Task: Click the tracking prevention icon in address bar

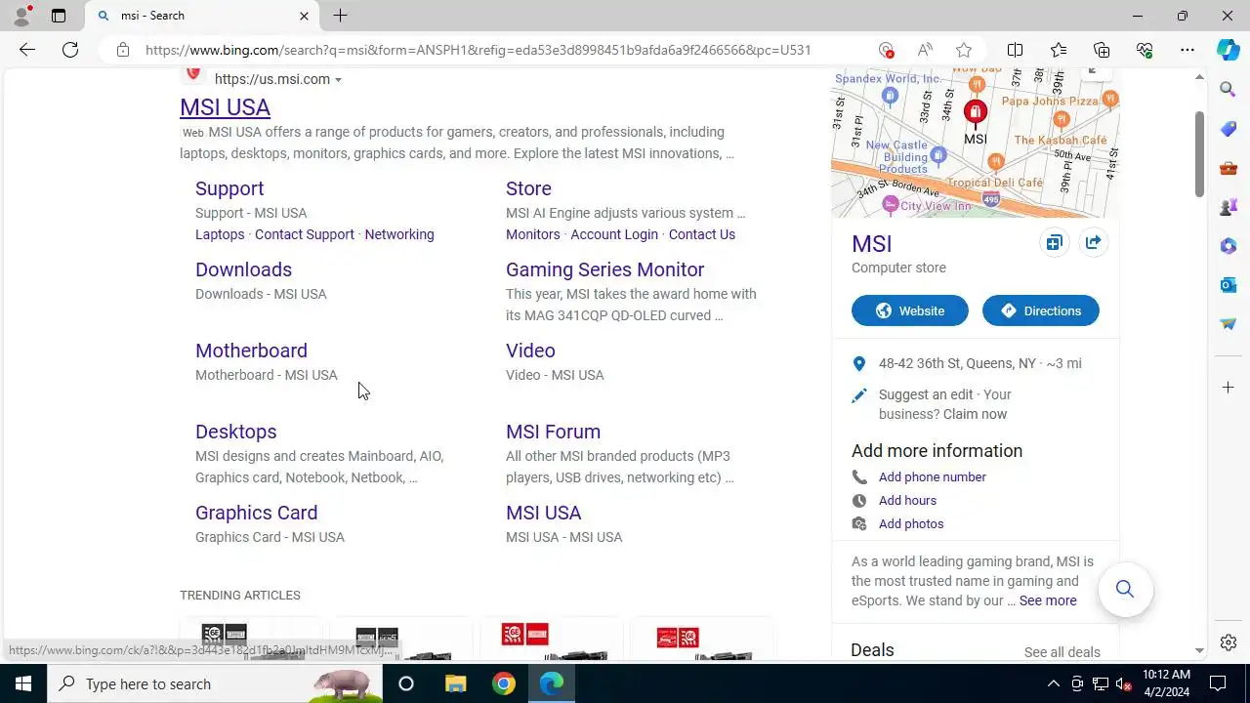Action: 886,50
